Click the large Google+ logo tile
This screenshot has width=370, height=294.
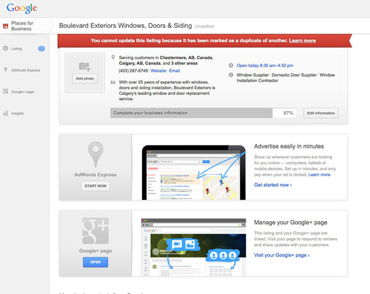[96, 231]
